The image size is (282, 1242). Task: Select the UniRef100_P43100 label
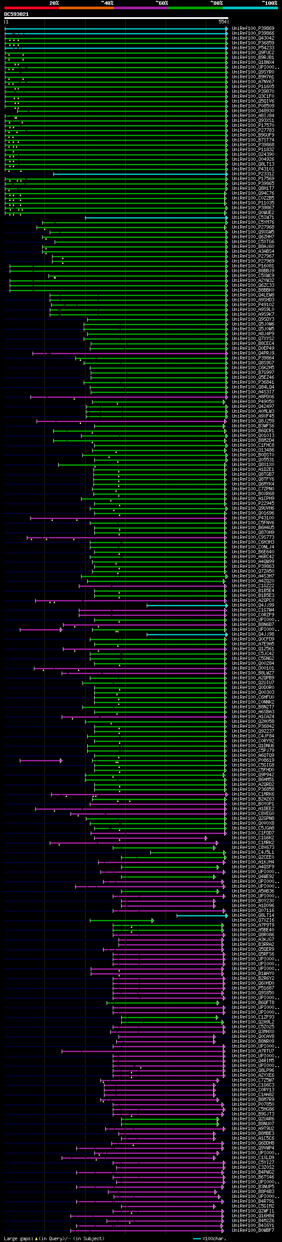(x=253, y=518)
